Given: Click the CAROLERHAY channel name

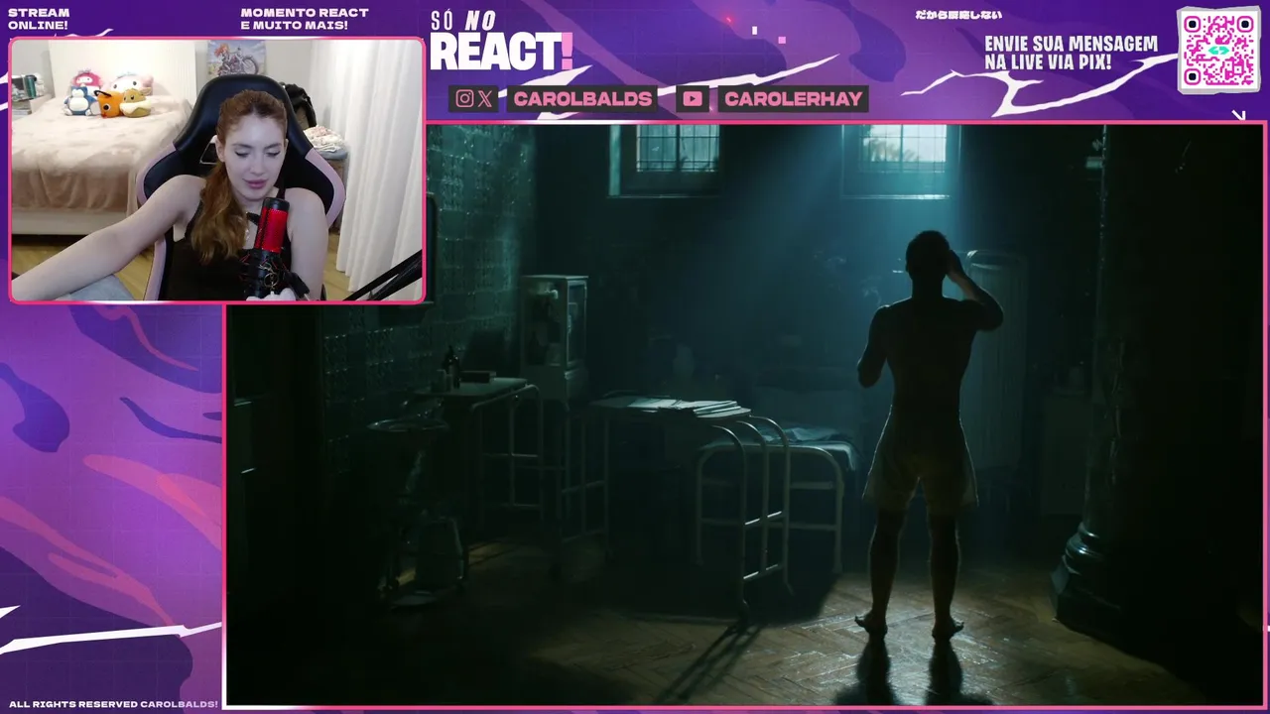Looking at the screenshot, I should [793, 99].
